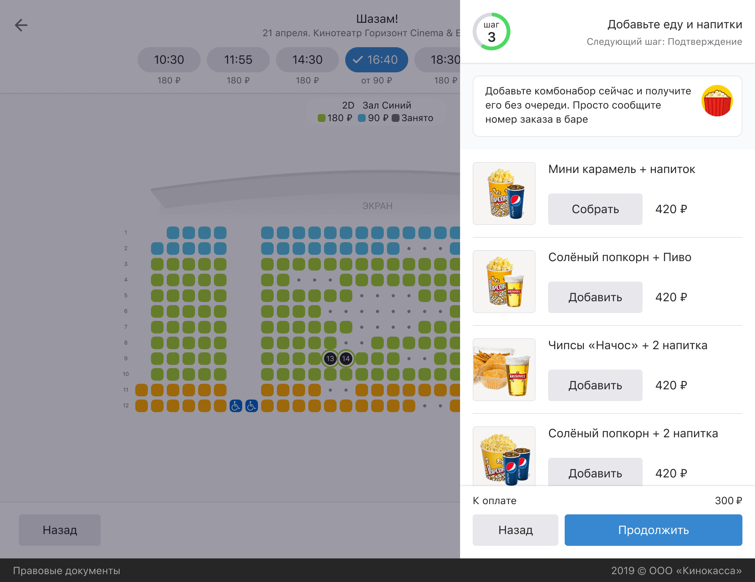The width and height of the screenshot is (755, 582).
Task: Click the green 180 ₽ legend swatch
Action: [x=322, y=118]
